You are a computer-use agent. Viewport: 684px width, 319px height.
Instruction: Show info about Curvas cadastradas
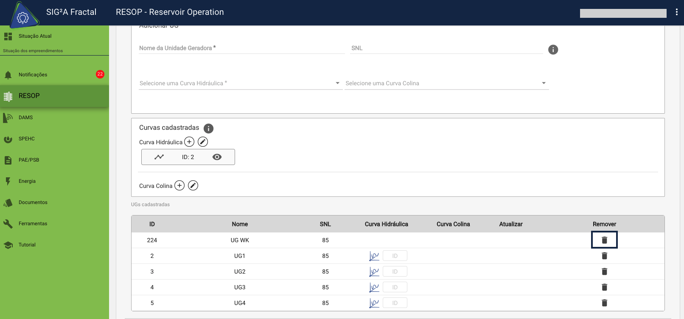[x=208, y=128]
